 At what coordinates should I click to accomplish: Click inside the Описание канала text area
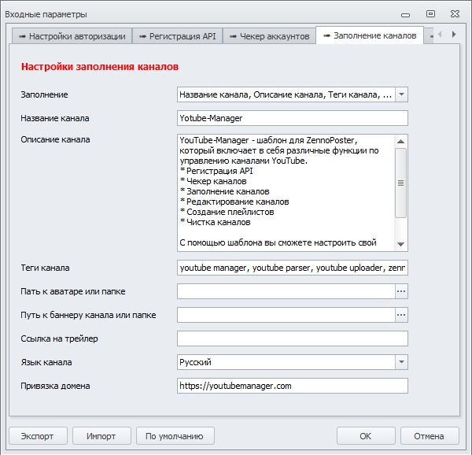coord(286,193)
